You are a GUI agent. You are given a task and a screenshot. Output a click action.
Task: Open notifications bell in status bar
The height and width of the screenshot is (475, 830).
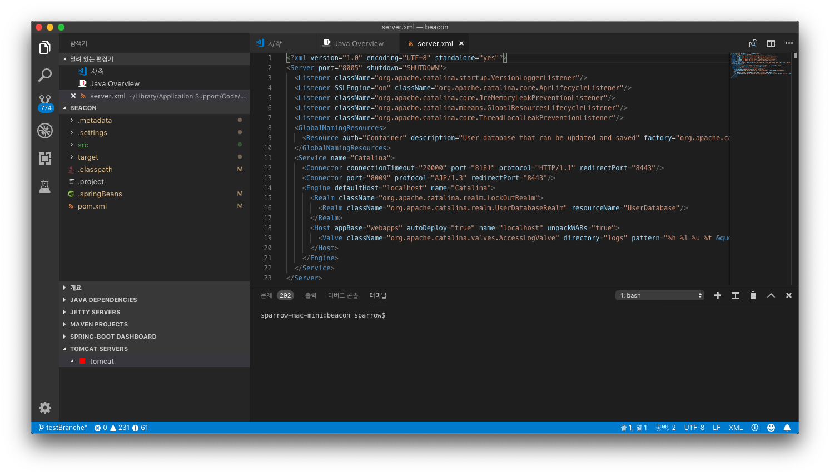(787, 428)
